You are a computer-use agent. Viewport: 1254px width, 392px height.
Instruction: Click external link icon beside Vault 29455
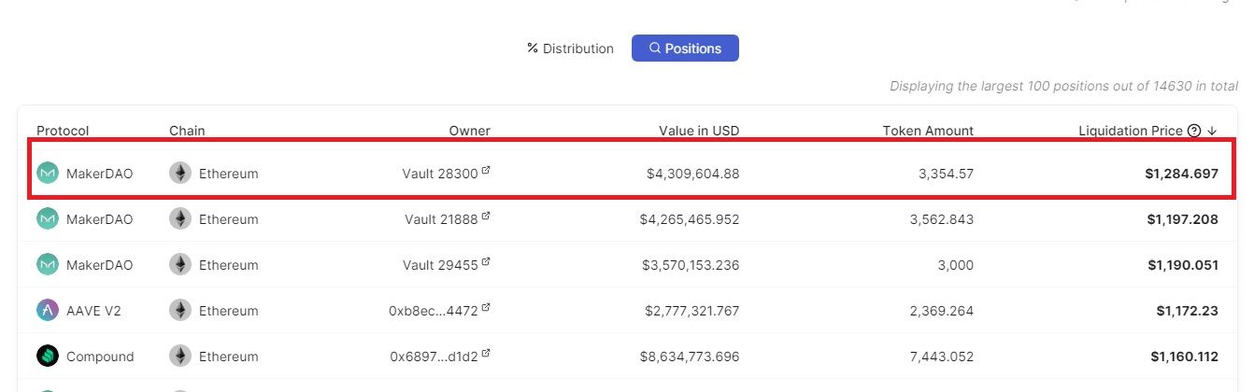[486, 263]
